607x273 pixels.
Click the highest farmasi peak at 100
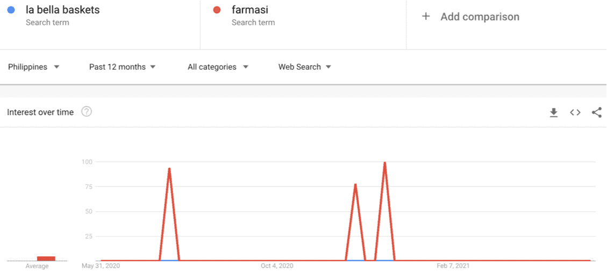[384, 163]
